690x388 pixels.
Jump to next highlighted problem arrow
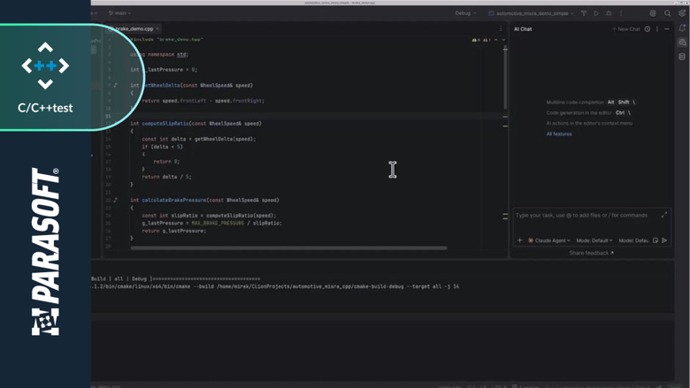(x=503, y=40)
